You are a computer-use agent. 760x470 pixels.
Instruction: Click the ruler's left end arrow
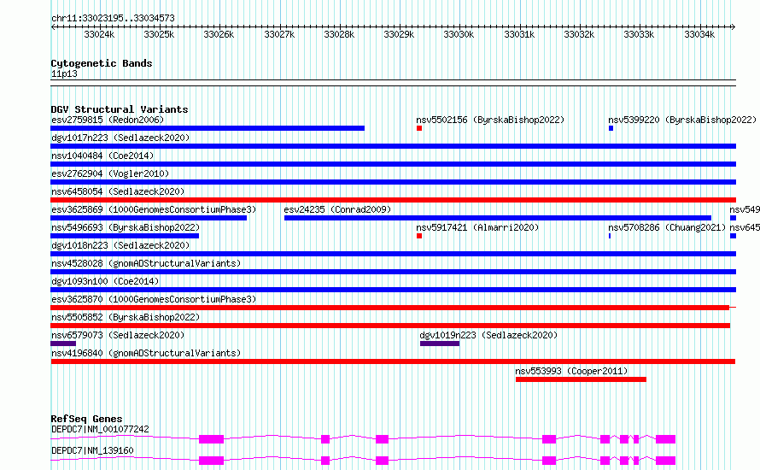click(53, 27)
